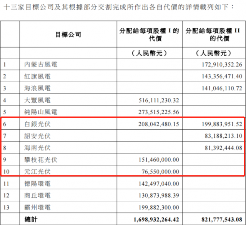Select the 分配給每項股權 I 的代價 header
The width and height of the screenshot is (246, 225).
pos(149,35)
